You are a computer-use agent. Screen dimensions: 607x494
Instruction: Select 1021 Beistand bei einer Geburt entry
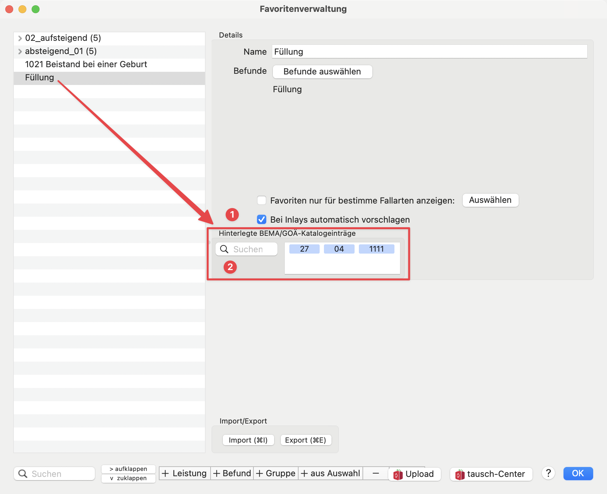(109, 65)
